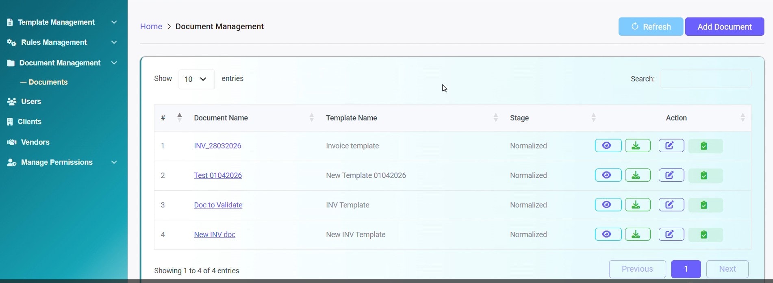Download the New INV doc
Image resolution: width=773 pixels, height=283 pixels.
(x=637, y=234)
